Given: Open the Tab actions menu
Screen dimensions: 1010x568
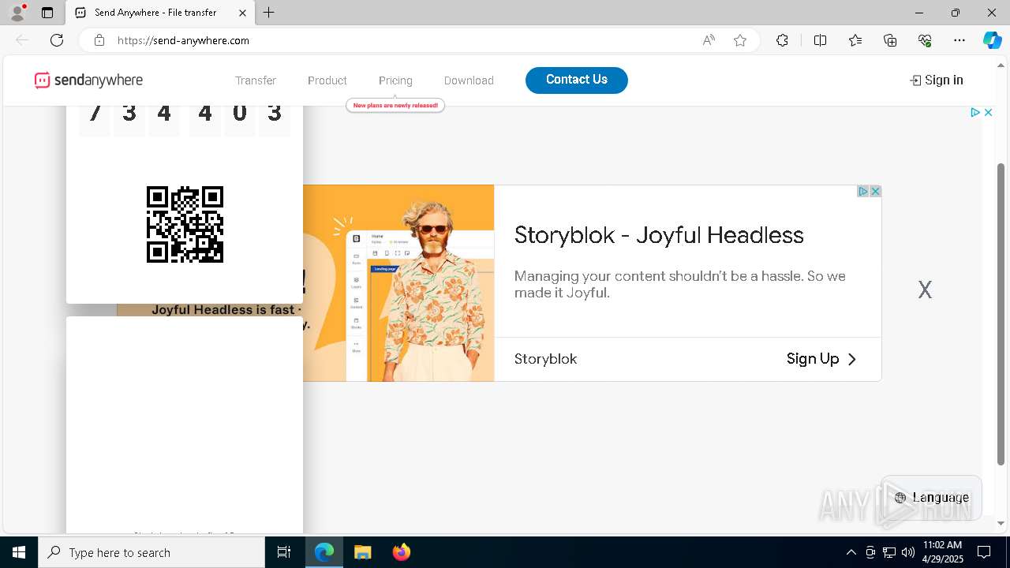Looking at the screenshot, I should tap(47, 13).
